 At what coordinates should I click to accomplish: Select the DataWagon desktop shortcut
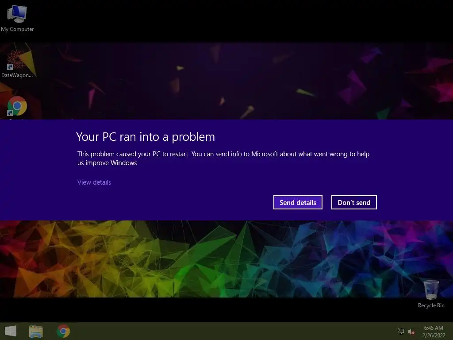click(17, 63)
